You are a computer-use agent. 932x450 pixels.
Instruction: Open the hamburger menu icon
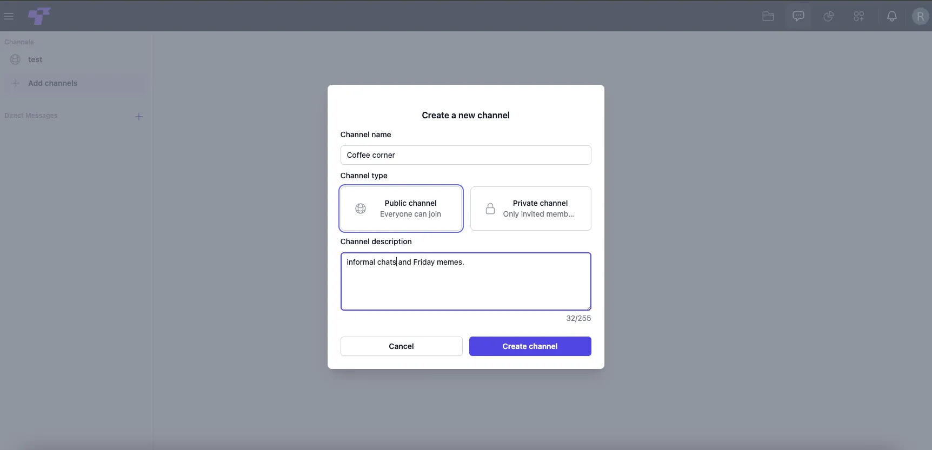[x=9, y=16]
